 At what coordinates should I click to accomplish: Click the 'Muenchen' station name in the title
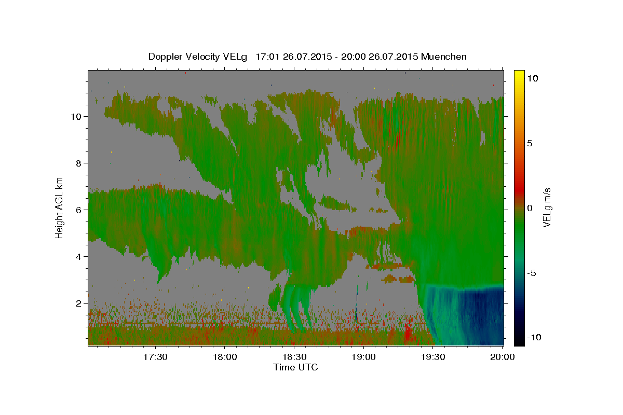click(x=444, y=57)
